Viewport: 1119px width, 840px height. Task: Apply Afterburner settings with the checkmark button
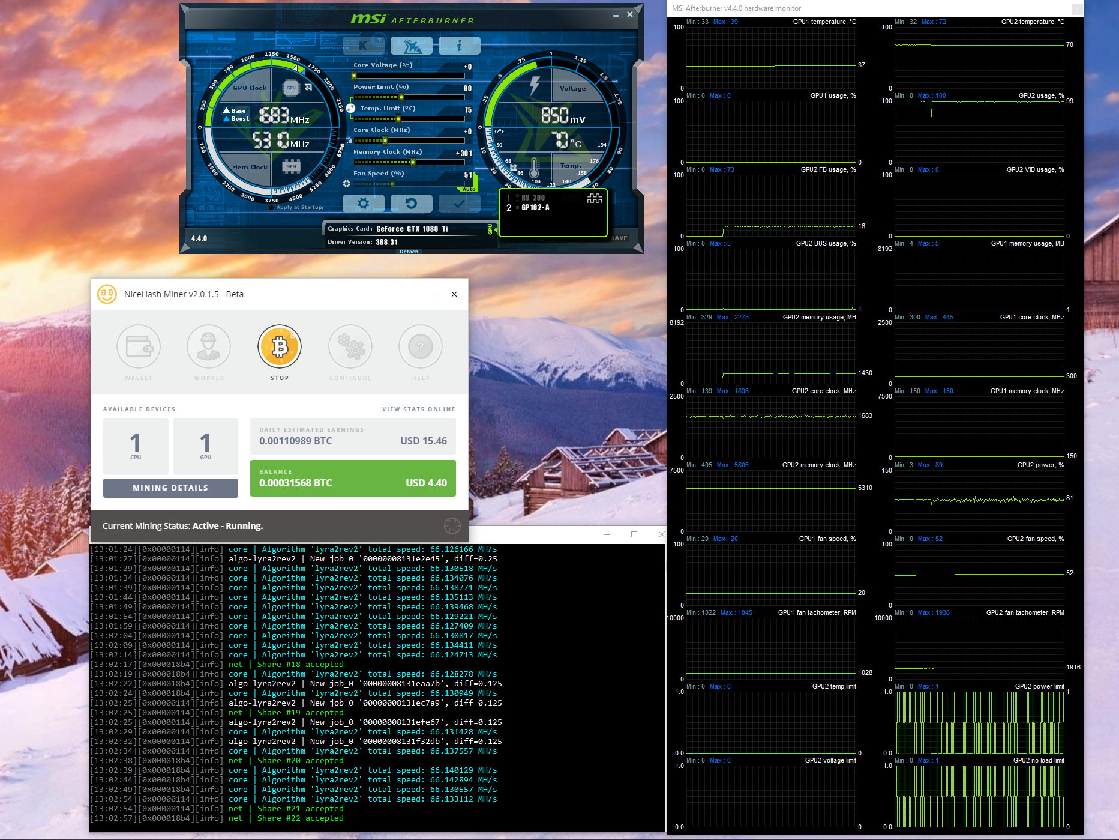point(459,204)
